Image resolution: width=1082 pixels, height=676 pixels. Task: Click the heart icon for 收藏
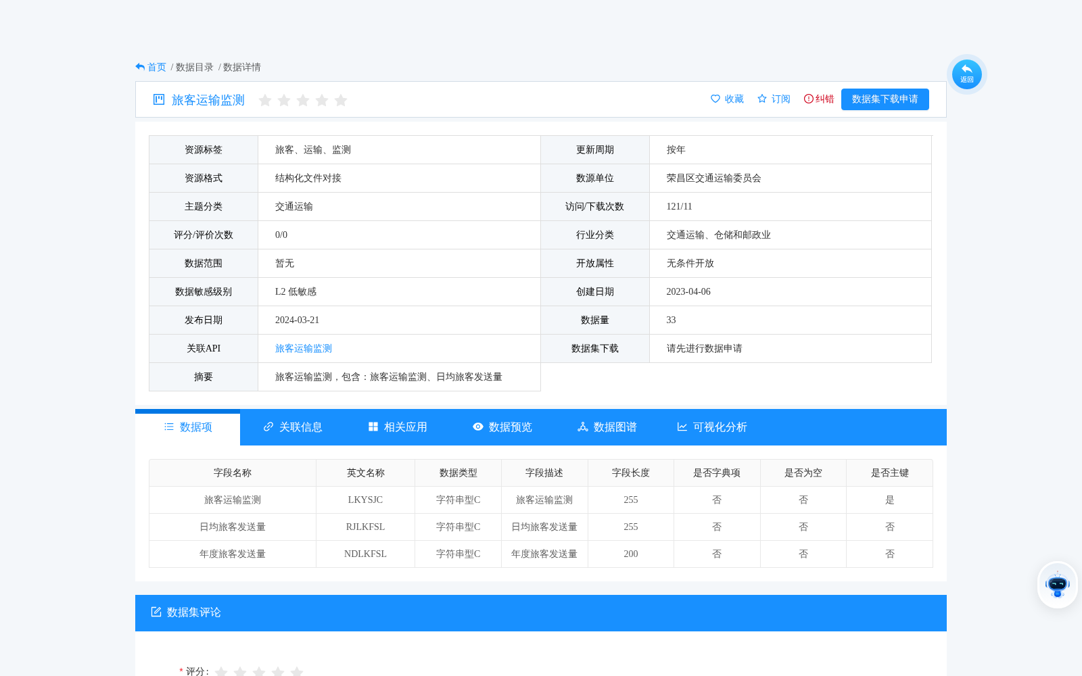[x=715, y=99]
